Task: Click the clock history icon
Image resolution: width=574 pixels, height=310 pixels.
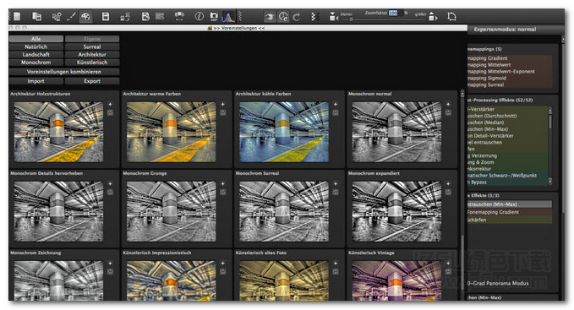Action: click(x=283, y=16)
